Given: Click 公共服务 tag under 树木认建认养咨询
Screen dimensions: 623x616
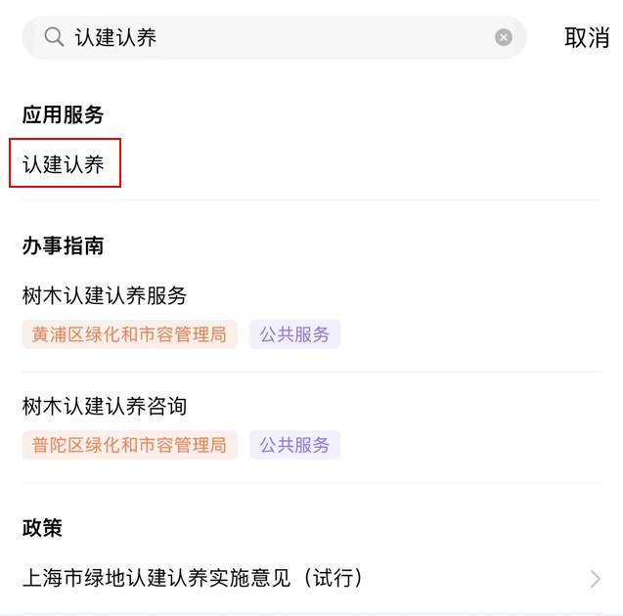Looking at the screenshot, I should coord(294,445).
